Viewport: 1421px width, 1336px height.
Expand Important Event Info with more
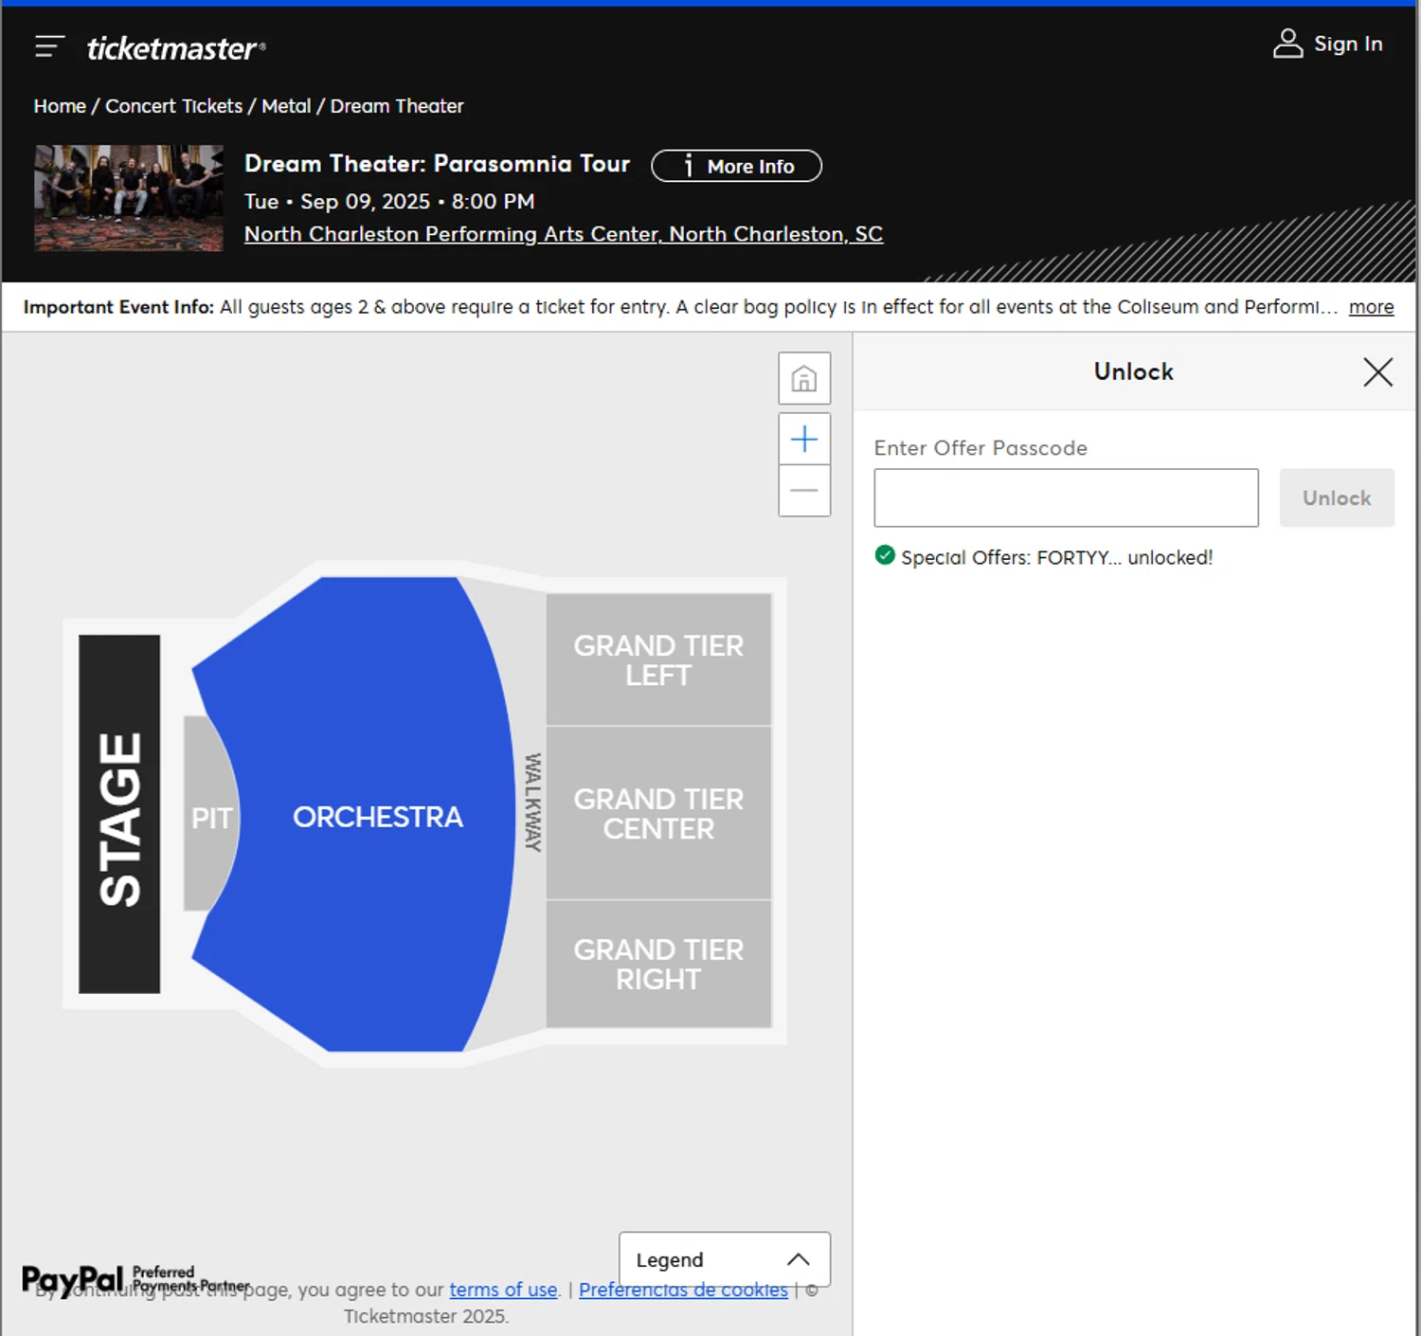coord(1371,307)
